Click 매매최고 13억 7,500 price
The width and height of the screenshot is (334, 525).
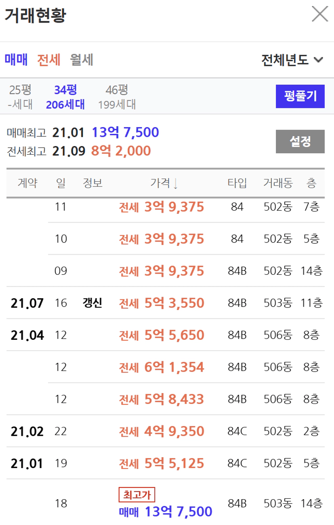click(125, 132)
